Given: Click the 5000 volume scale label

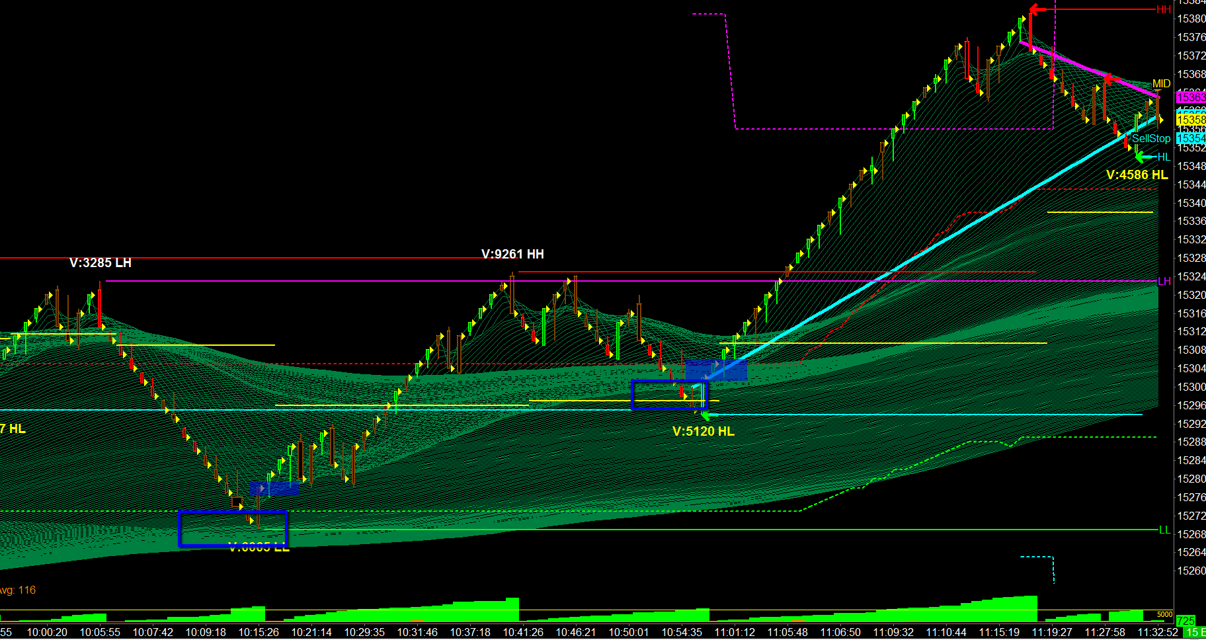Looking at the screenshot, I should 1164,614.
